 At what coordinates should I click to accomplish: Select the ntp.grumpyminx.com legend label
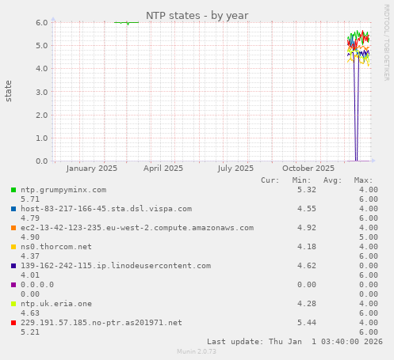[63, 190]
